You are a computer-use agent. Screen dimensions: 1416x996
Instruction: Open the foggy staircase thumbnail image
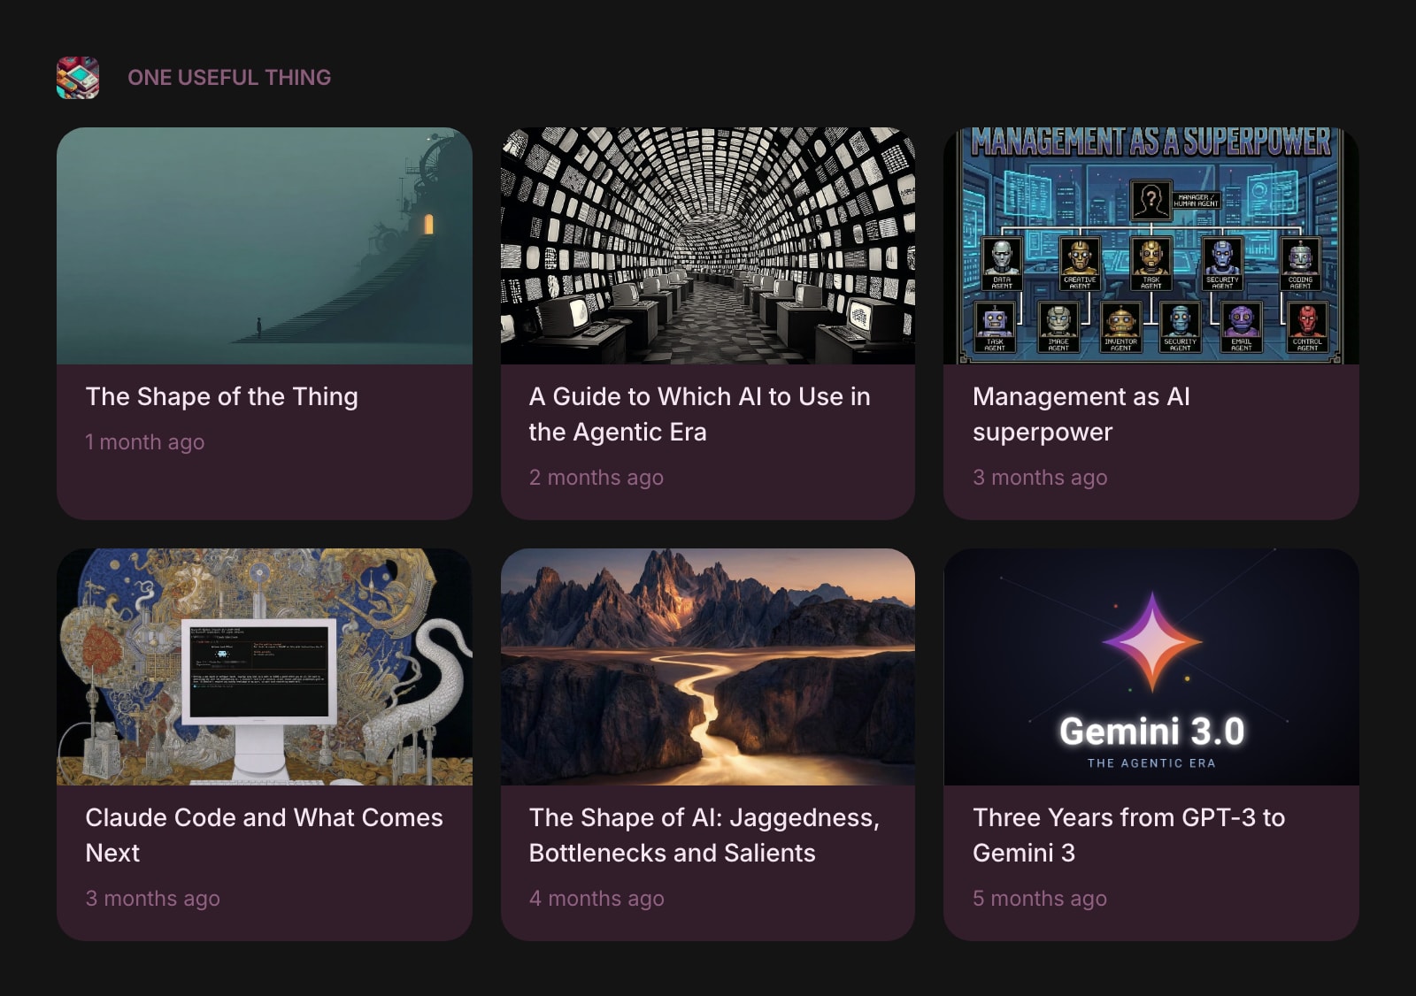pos(264,246)
